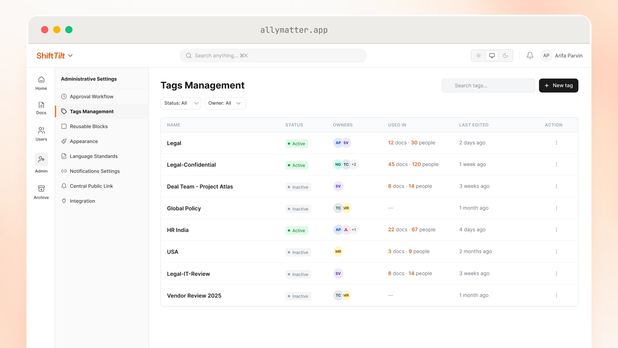Viewport: 618px width, 348px height.
Task: Open Docs section in sidebar
Action: (x=41, y=108)
